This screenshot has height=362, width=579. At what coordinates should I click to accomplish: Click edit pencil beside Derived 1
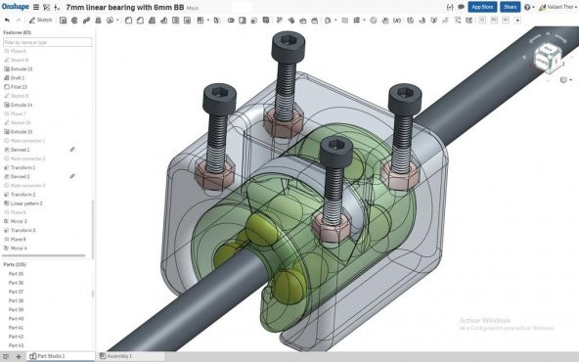pyautogui.click(x=72, y=150)
